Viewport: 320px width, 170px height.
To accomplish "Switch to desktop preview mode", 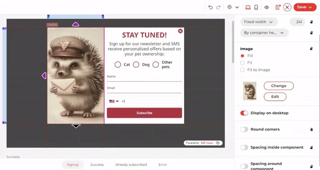I will point(248,7).
